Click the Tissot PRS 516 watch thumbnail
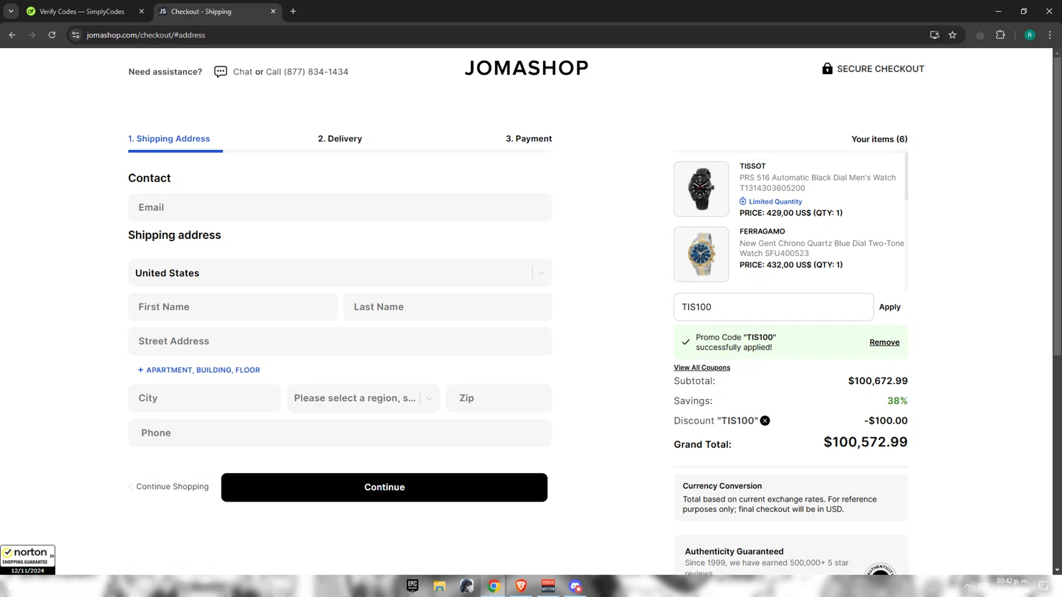 [701, 189]
